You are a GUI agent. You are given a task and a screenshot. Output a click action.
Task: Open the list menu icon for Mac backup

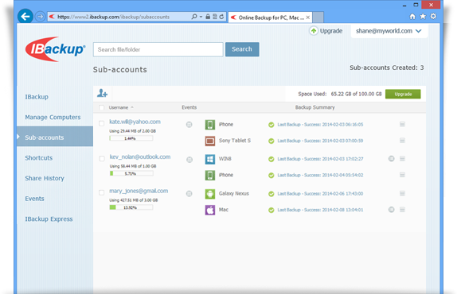[x=402, y=210]
